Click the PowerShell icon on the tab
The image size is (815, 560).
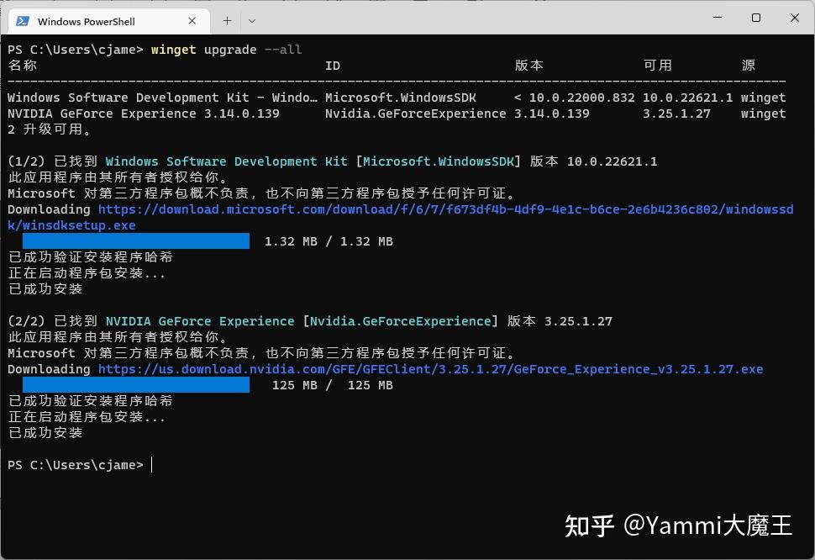point(23,21)
